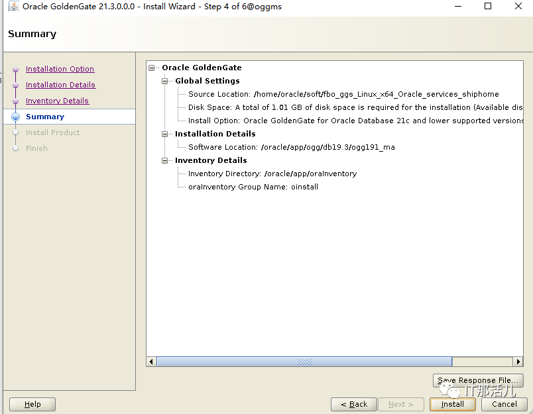
Task: Click the disabled Next button
Action: (401, 404)
